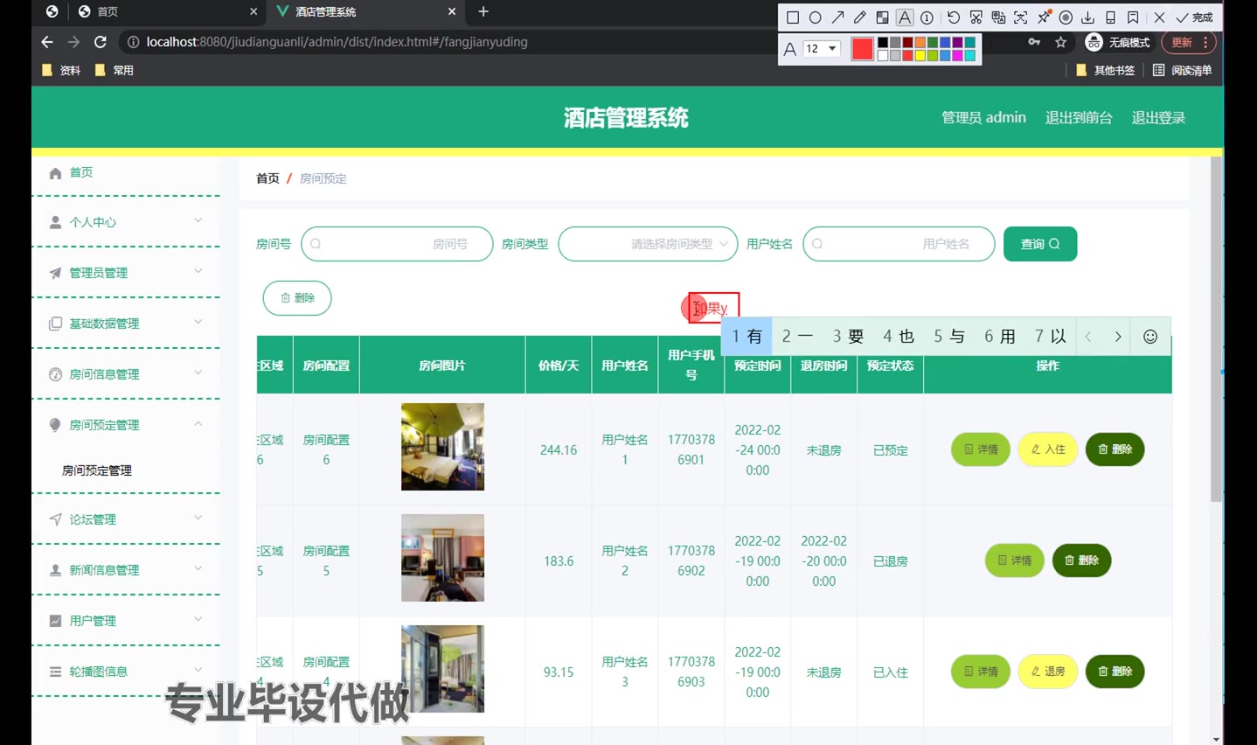Screen dimensions: 1257x745
Task: Click 退出登录 in the header
Action: [x=1157, y=118]
